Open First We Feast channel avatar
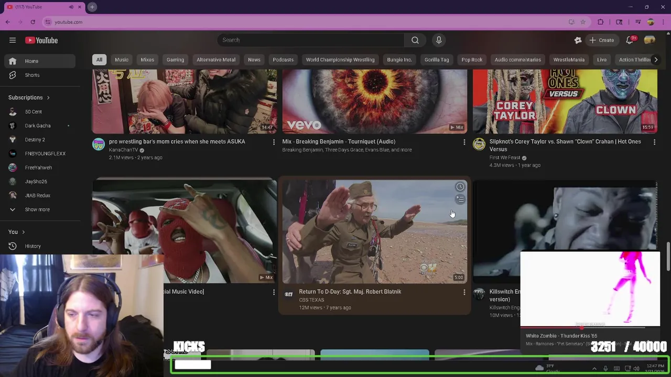This screenshot has width=671, height=377. pyautogui.click(x=479, y=144)
